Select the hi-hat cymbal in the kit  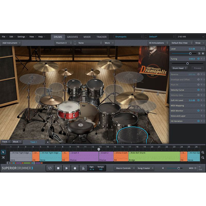click(51, 100)
